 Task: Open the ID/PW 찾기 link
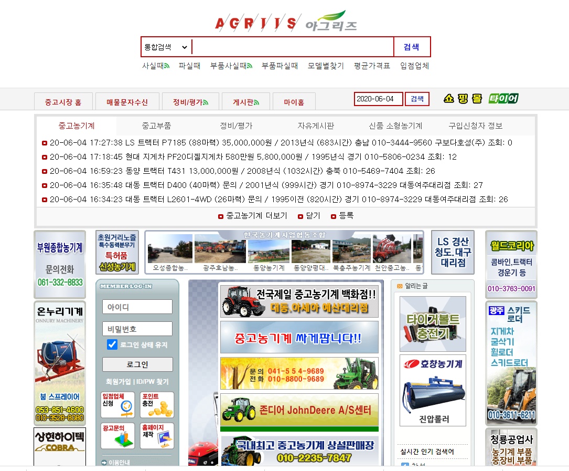(153, 382)
